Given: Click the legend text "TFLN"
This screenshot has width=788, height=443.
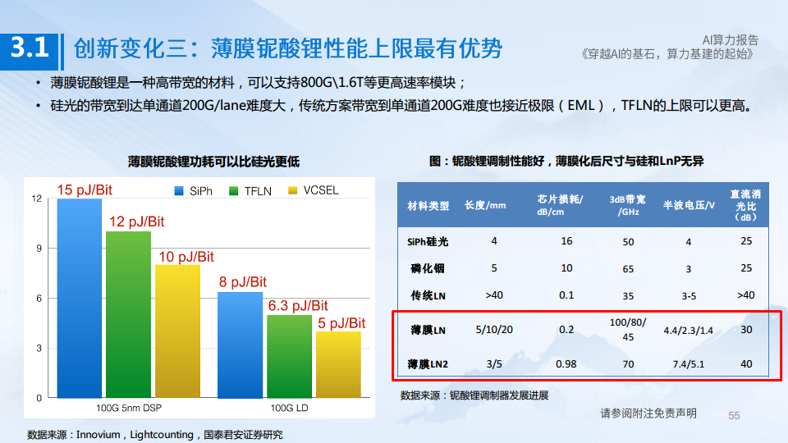Looking at the screenshot, I should tap(258, 191).
